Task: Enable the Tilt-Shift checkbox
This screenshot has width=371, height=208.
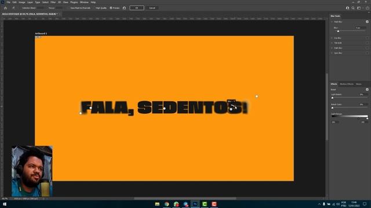Action: tap(367, 43)
